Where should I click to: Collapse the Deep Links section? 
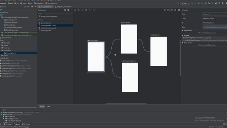tap(183, 43)
